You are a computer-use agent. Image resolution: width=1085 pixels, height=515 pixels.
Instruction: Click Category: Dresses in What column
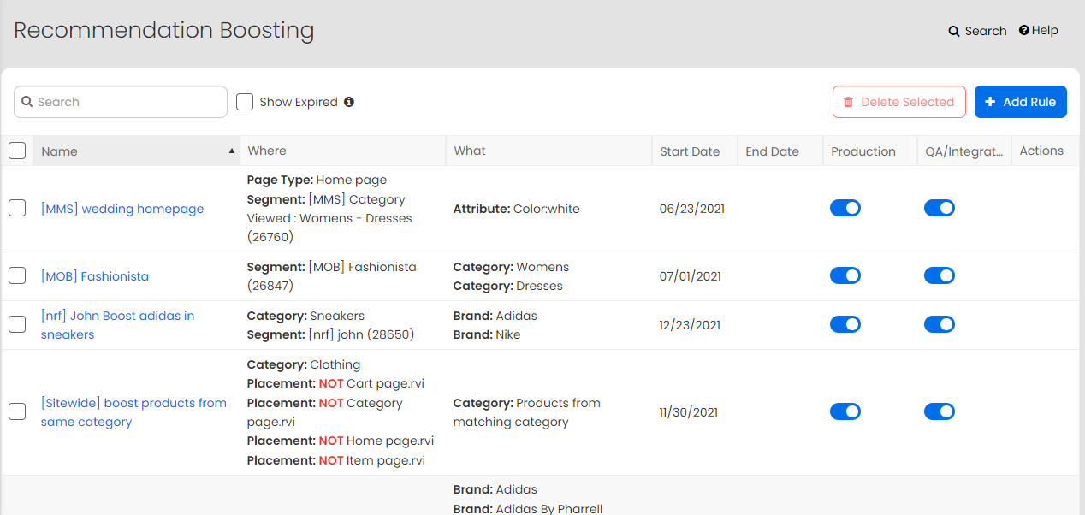point(507,286)
